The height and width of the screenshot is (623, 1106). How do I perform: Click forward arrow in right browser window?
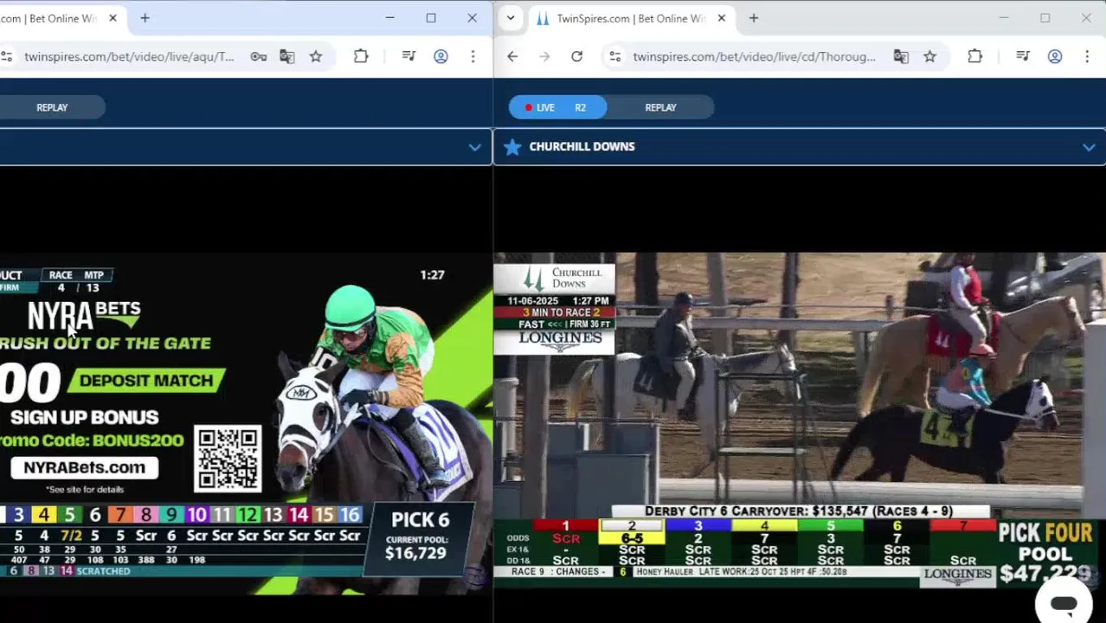click(x=544, y=56)
